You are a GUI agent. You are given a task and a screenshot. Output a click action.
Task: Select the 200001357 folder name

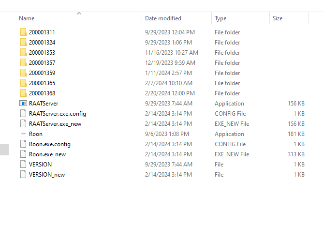42,63
